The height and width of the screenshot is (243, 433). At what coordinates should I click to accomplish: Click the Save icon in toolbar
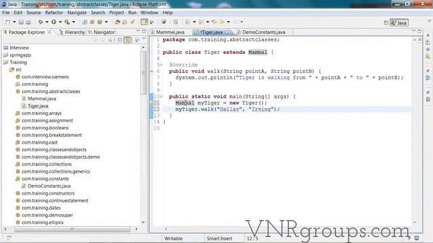pos(21,22)
